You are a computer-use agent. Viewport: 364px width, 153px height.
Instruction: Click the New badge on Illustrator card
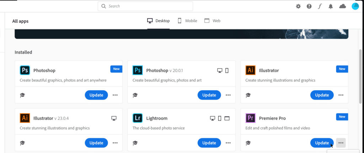click(342, 69)
